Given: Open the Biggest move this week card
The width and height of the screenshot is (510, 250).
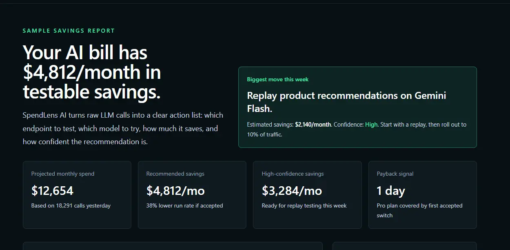Looking at the screenshot, I should click(x=357, y=107).
